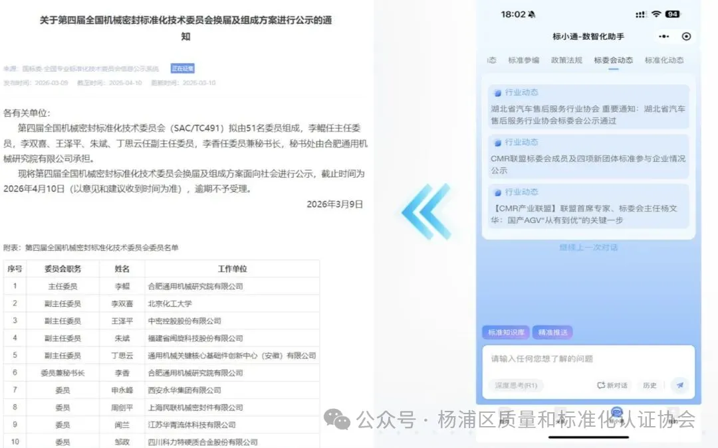The height and width of the screenshot is (448, 718).
Task: Click the blue cube icon on first 行业动态 card
Action: pyautogui.click(x=497, y=93)
